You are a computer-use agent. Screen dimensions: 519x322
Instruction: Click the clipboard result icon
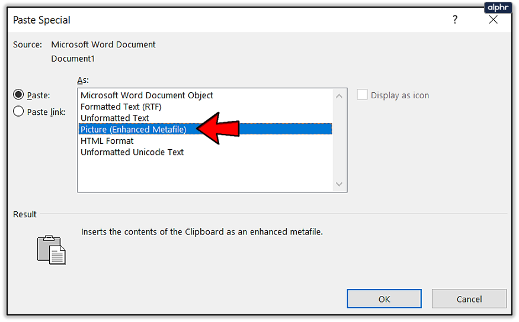[x=51, y=249]
